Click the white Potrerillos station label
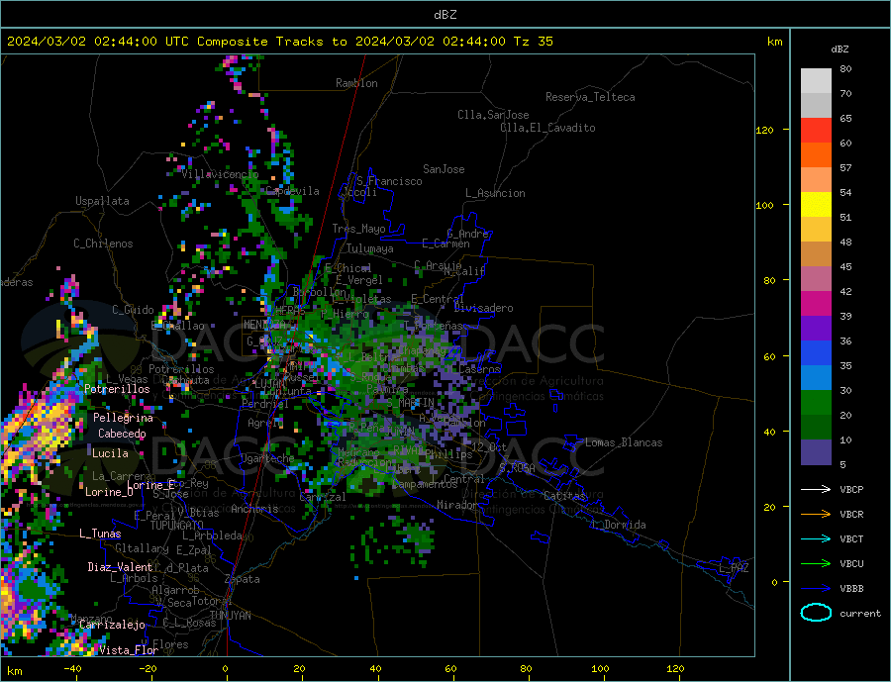 pos(117,389)
